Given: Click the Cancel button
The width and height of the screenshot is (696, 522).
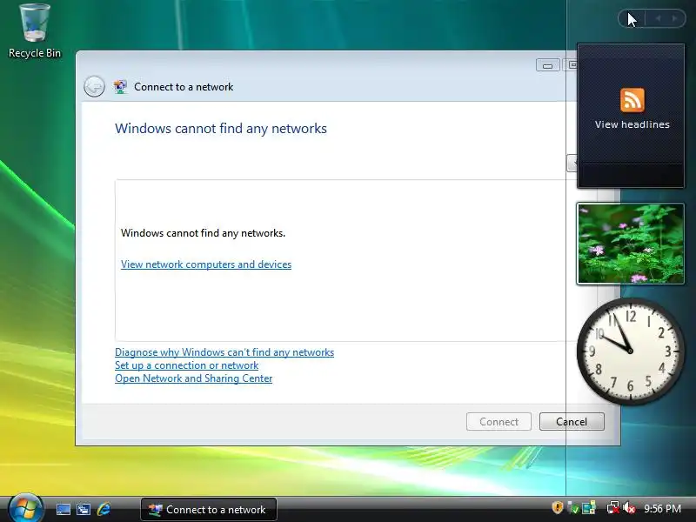Looking at the screenshot, I should click(572, 421).
